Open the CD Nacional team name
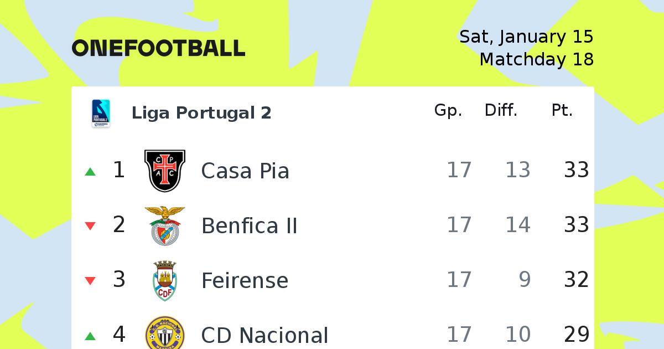Image resolution: width=664 pixels, height=349 pixels. [x=264, y=335]
